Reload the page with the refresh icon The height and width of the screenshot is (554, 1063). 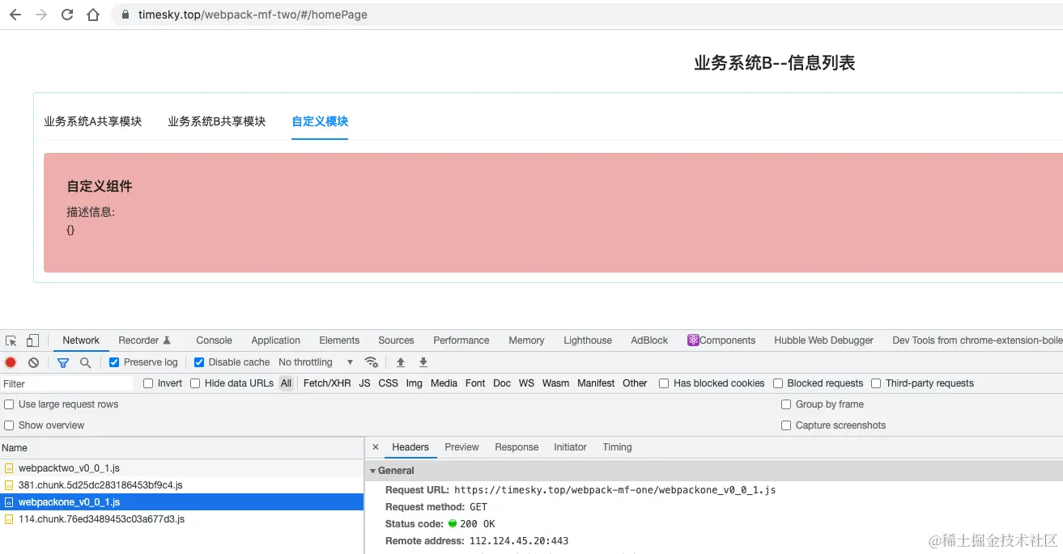coord(67,15)
